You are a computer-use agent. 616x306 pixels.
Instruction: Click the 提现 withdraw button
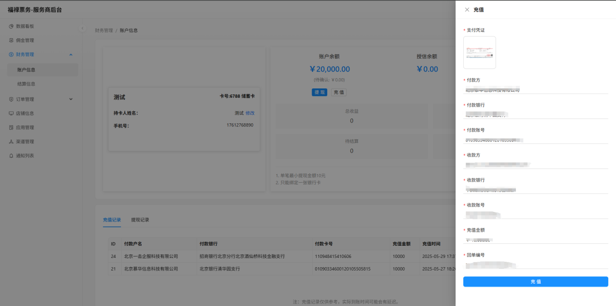[319, 92]
